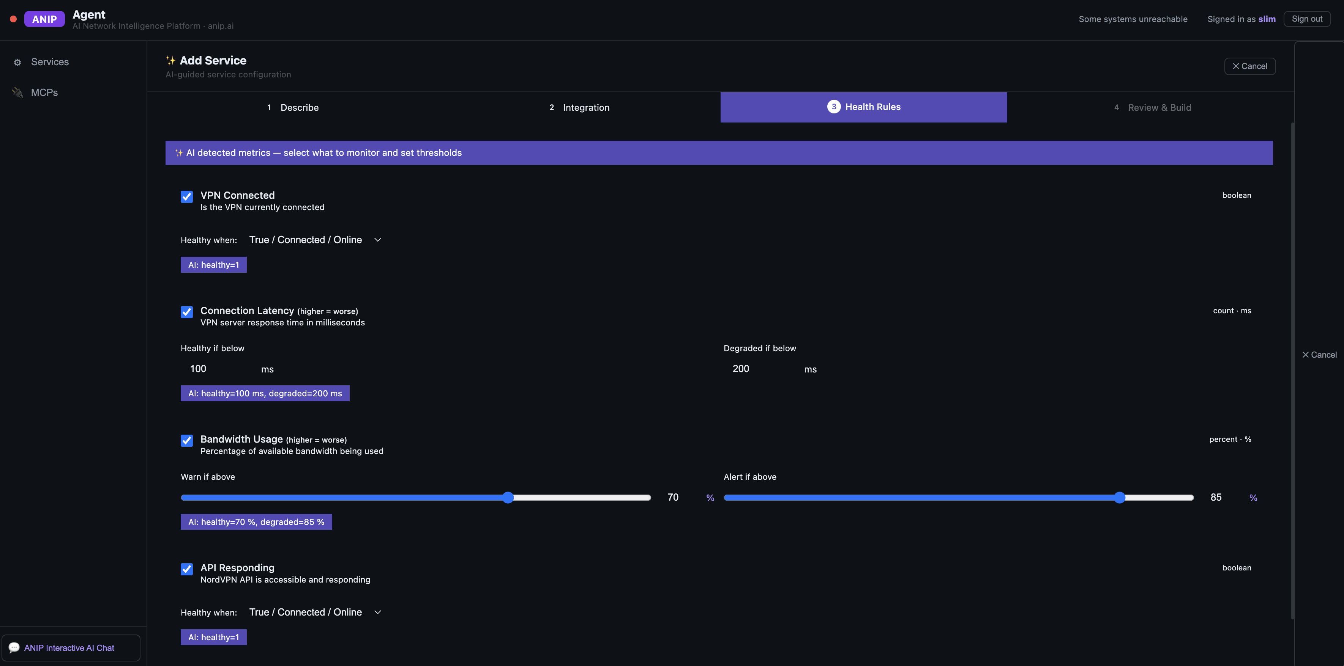Click 'AI: healthy=1' tag under API Responding
The height and width of the screenshot is (666, 1344).
click(x=213, y=637)
